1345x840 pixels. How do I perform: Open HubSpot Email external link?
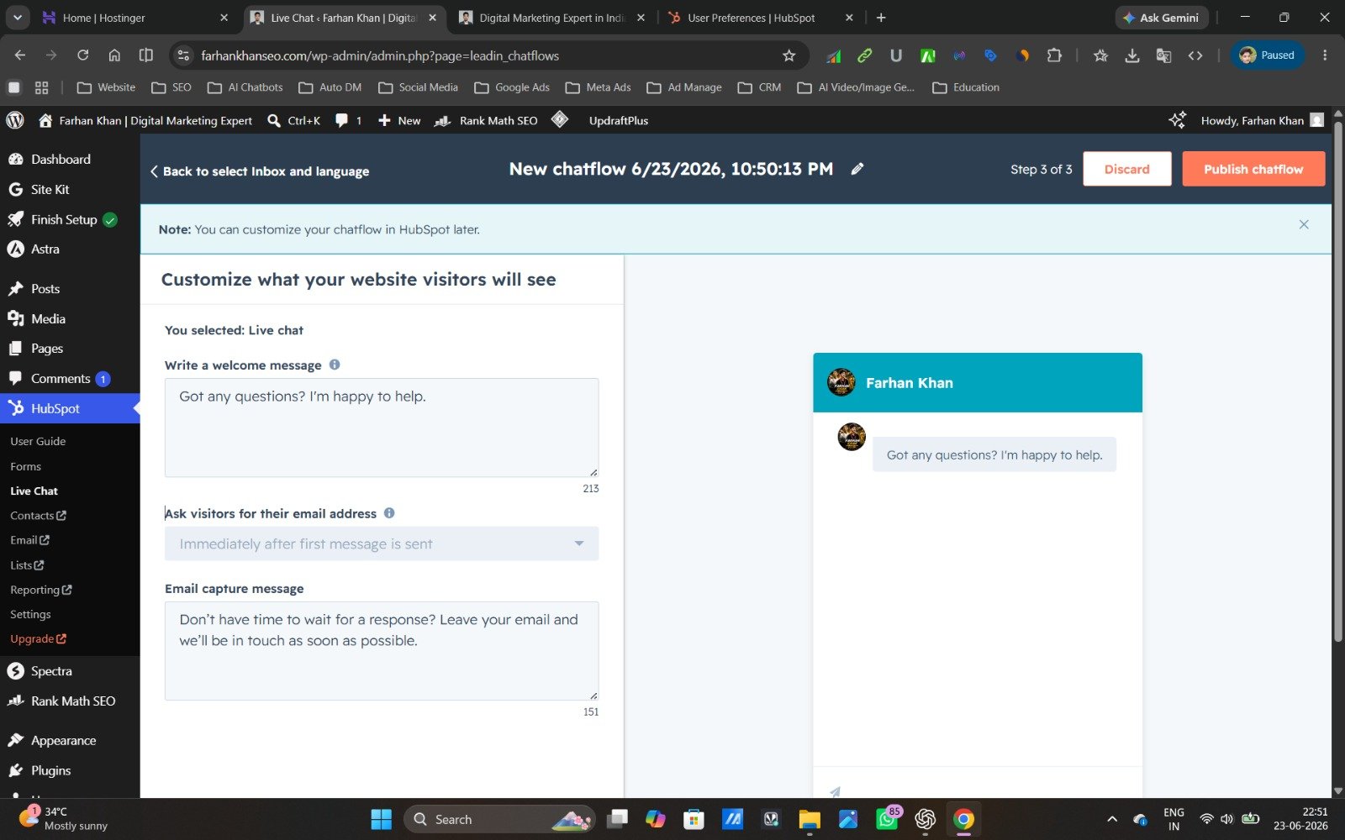tap(29, 540)
